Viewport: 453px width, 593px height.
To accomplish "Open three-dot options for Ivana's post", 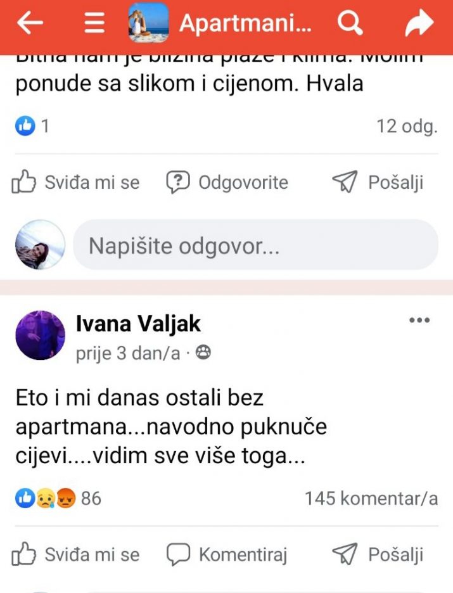I will 419,321.
